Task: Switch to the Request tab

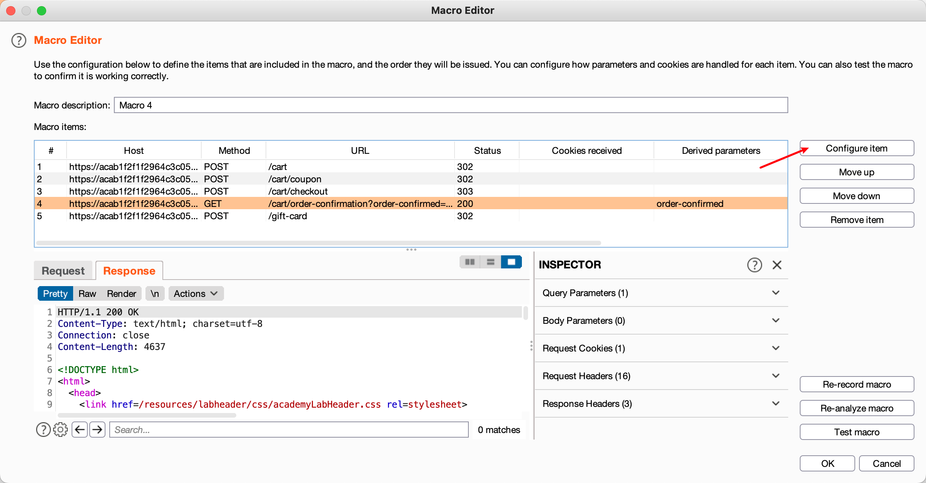Action: click(x=63, y=271)
